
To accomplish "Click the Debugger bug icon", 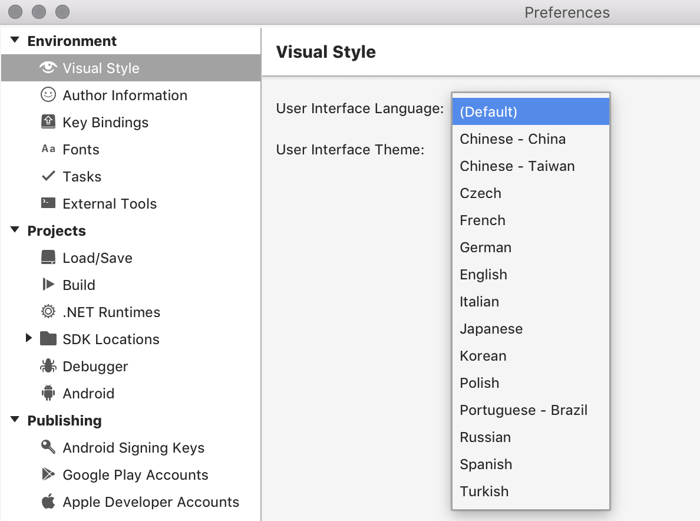I will tap(48, 366).
